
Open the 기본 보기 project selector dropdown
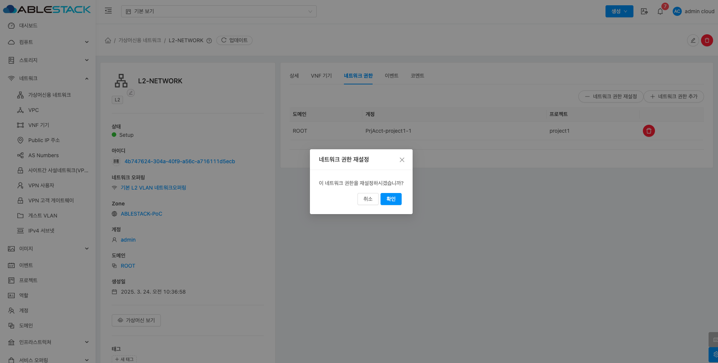[219, 11]
